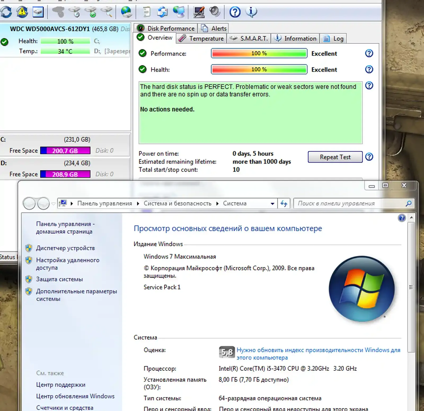Image resolution: width=424 pixels, height=411 pixels.
Task: Click the disk temperature 34 °C bar
Action: coord(65,51)
